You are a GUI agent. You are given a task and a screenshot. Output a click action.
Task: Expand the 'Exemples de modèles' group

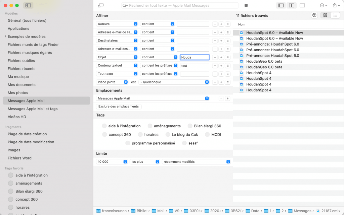[x=5, y=37]
